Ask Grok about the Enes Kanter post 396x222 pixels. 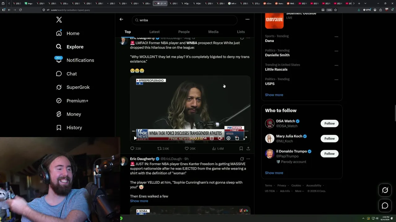point(242,159)
